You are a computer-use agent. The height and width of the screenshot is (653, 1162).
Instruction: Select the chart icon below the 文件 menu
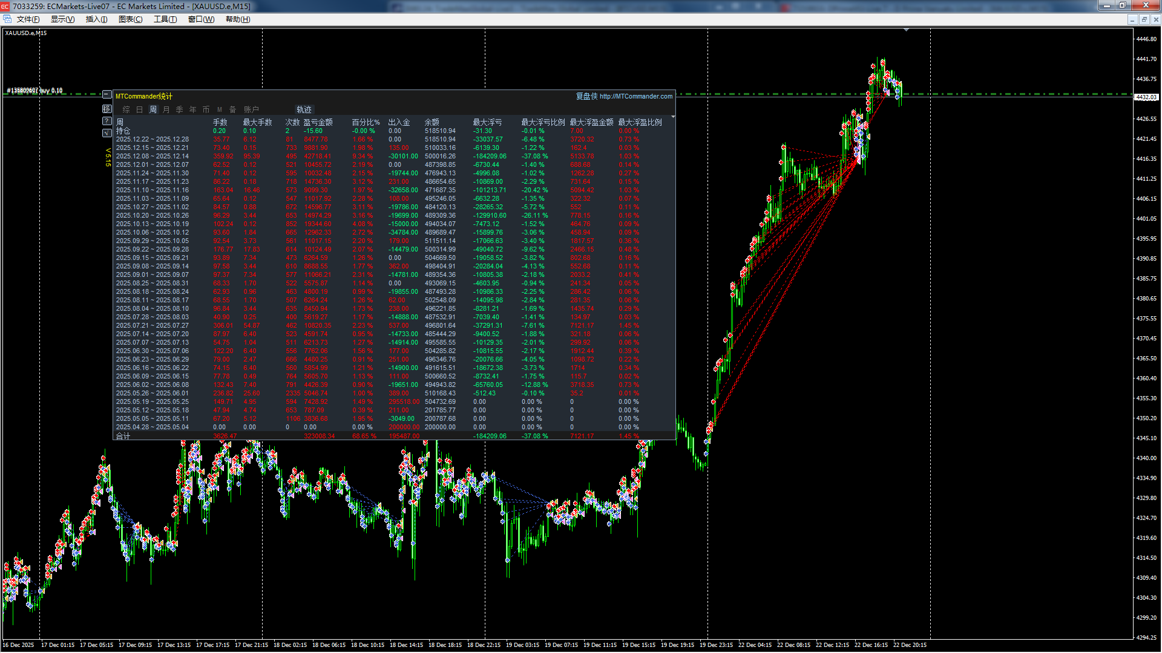tap(7, 19)
